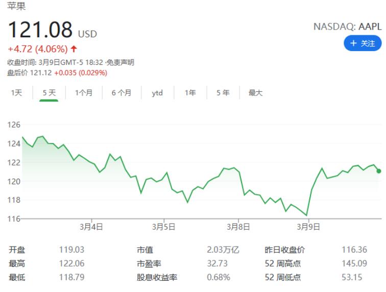Click the opening value 119.03
386x292 pixels.
click(71, 250)
